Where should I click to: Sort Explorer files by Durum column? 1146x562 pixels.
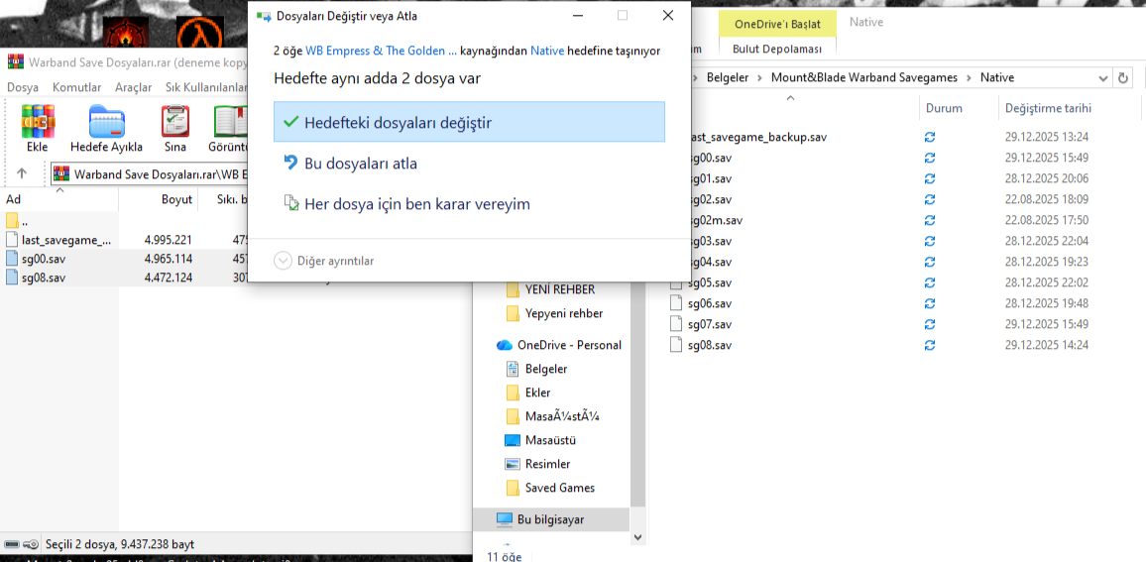pyautogui.click(x=945, y=108)
